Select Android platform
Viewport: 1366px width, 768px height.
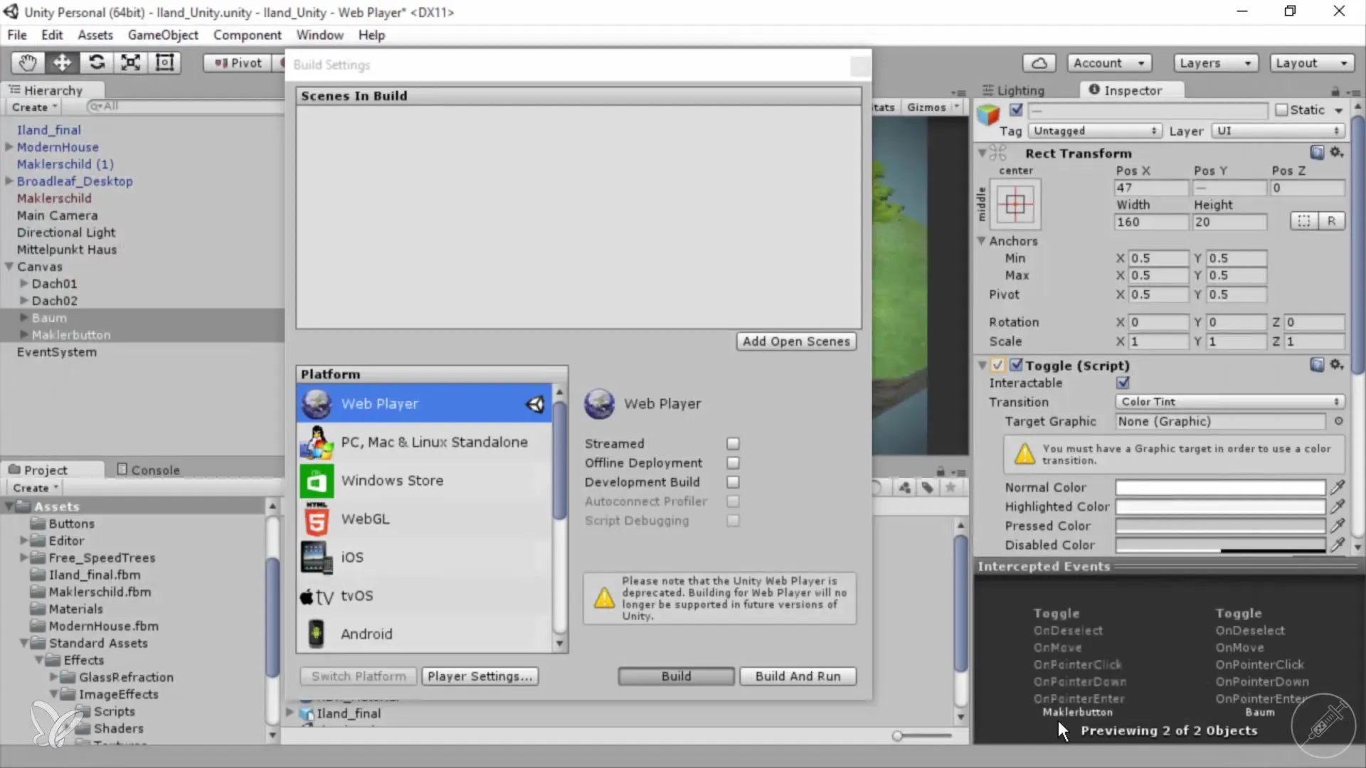(424, 634)
